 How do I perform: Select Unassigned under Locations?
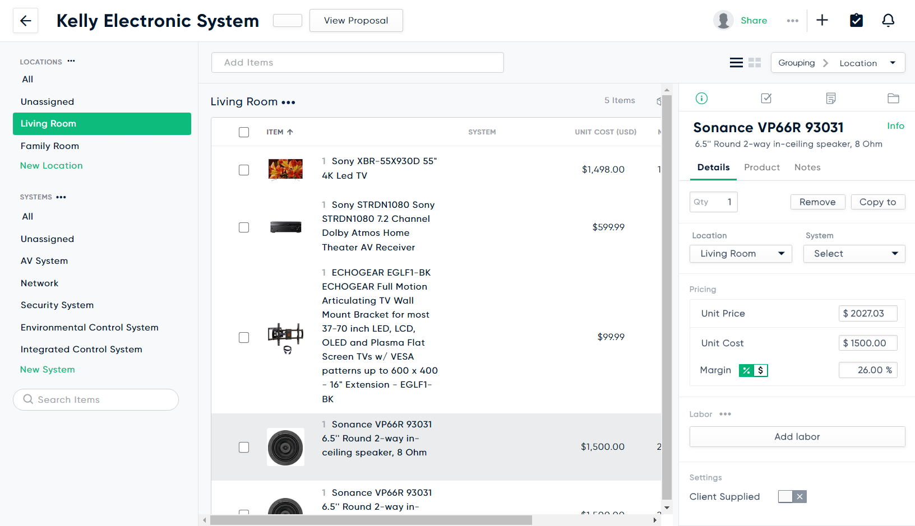[x=47, y=102]
